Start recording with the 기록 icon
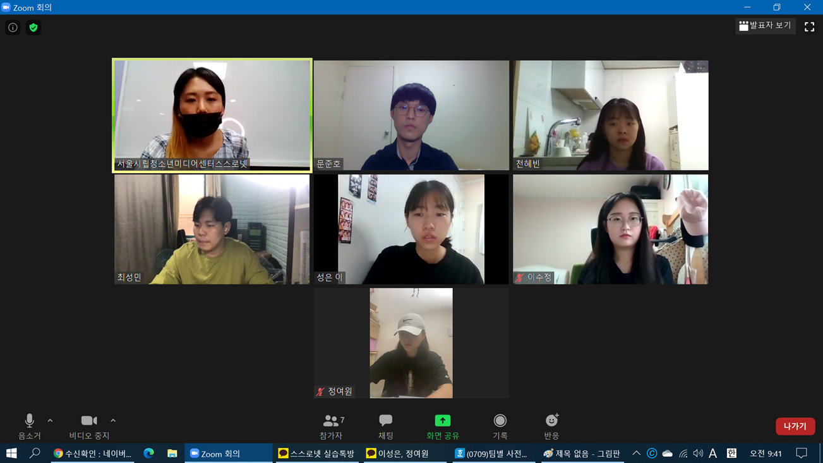The image size is (823, 463). pos(500,426)
